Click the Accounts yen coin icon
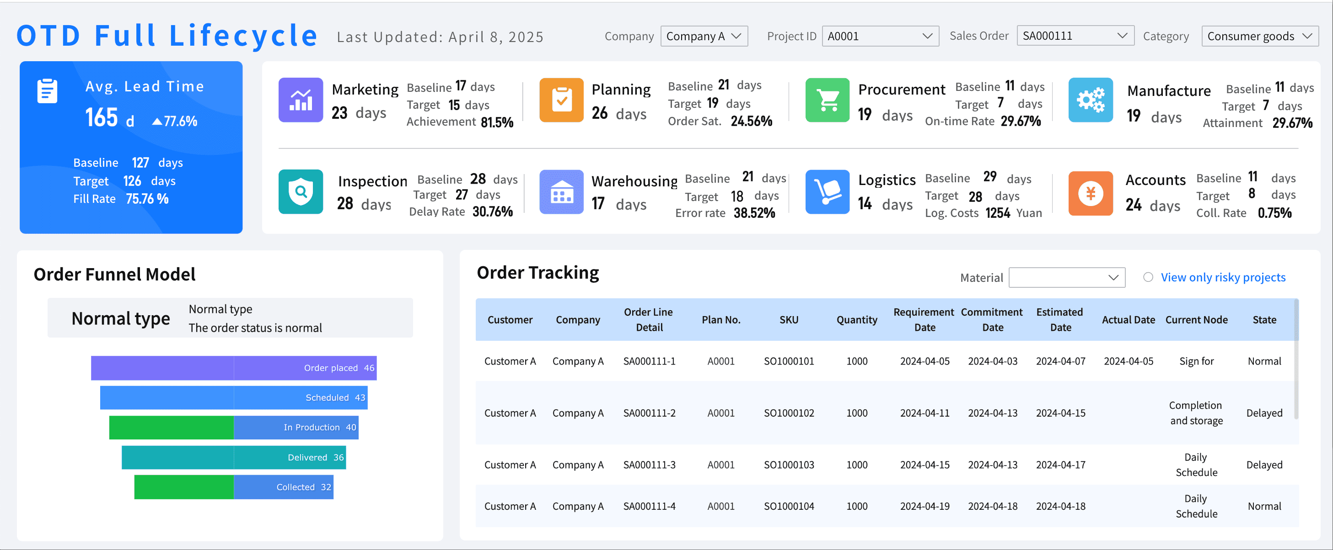This screenshot has width=1333, height=550. (x=1090, y=193)
